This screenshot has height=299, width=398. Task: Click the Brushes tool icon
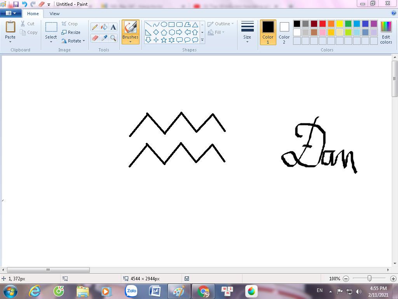(131, 27)
